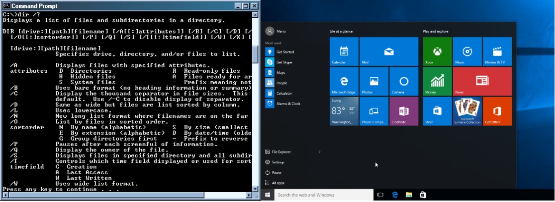This screenshot has width=555, height=202.
Task: Click the Most used heading
Action: pyautogui.click(x=273, y=43)
